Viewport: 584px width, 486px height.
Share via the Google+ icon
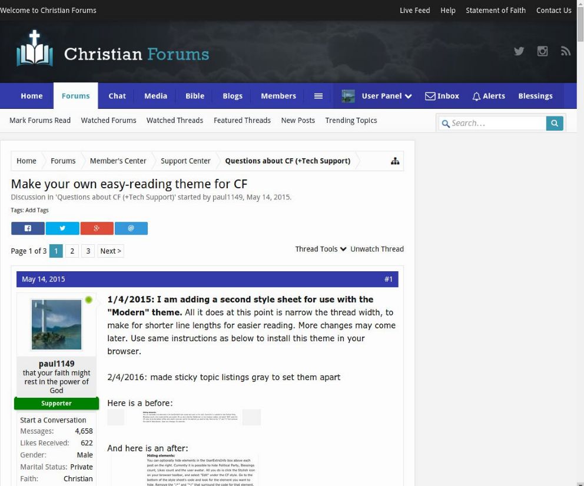(x=97, y=228)
